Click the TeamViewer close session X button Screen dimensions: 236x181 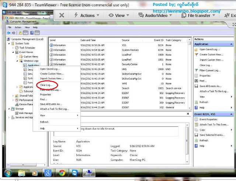pos(62,15)
